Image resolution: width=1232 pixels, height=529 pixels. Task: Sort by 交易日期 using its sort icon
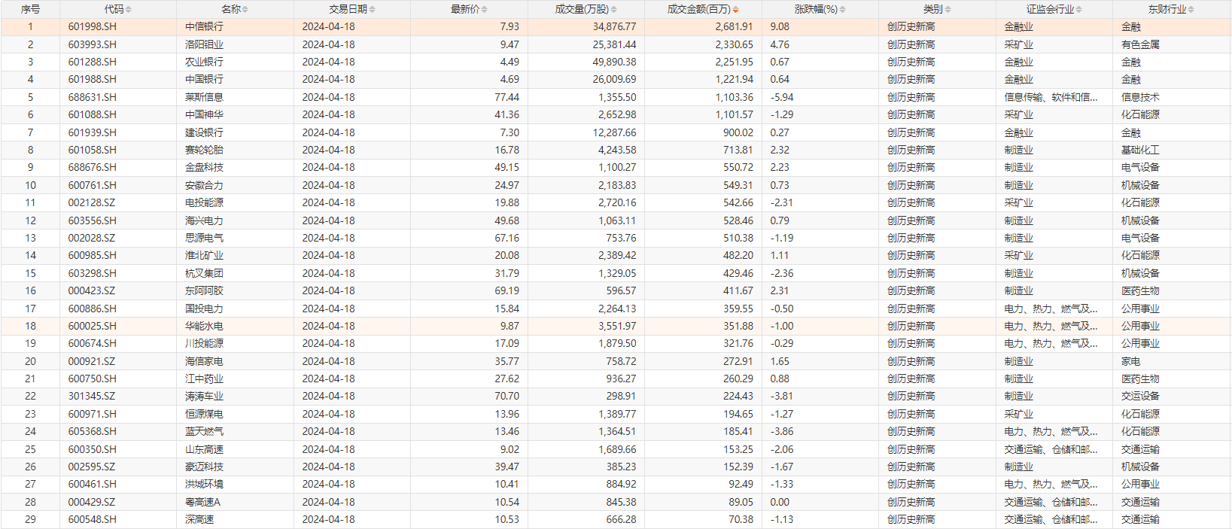tap(373, 10)
